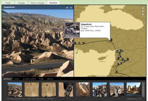Open the about tab
Viewport: 148px width, 101px height.
click(50, 79)
